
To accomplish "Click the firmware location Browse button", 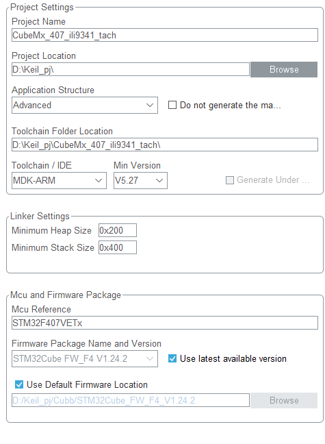I will point(284,400).
